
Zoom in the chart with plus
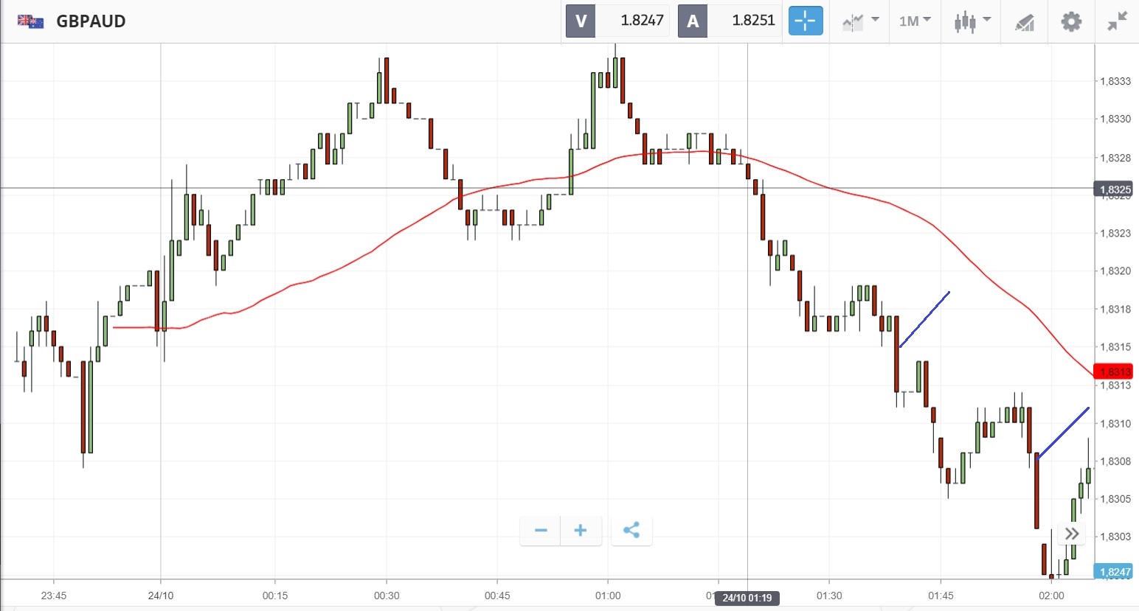tap(581, 530)
